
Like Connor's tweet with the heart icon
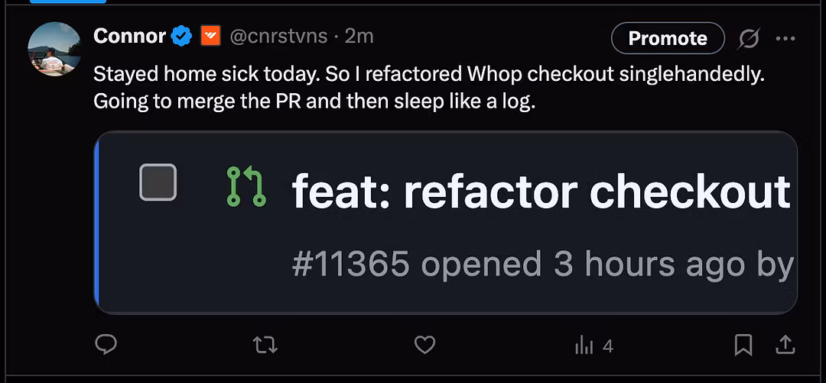[424, 346]
